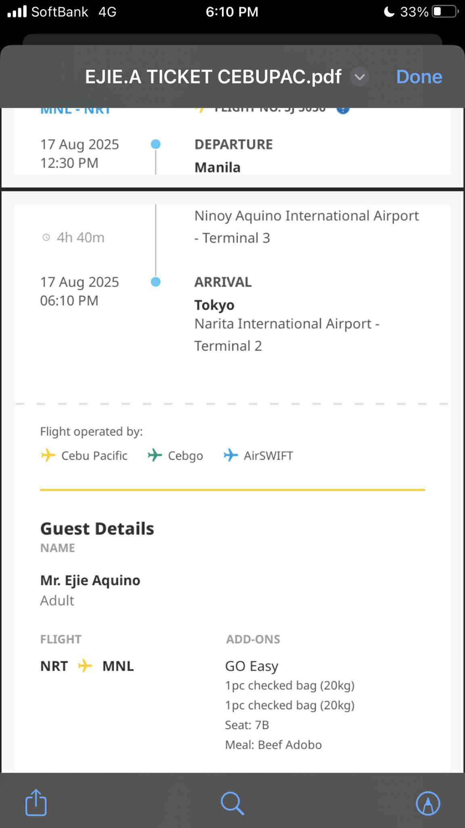Tap the yellow plane between NRT and MNL
Screen dimensions: 465x828
point(85,665)
